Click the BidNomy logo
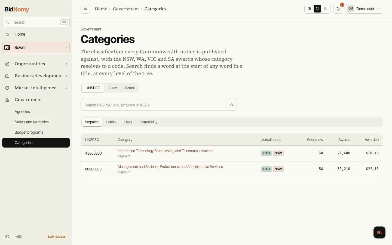Viewport: 392px width, 245px height. (17, 9)
